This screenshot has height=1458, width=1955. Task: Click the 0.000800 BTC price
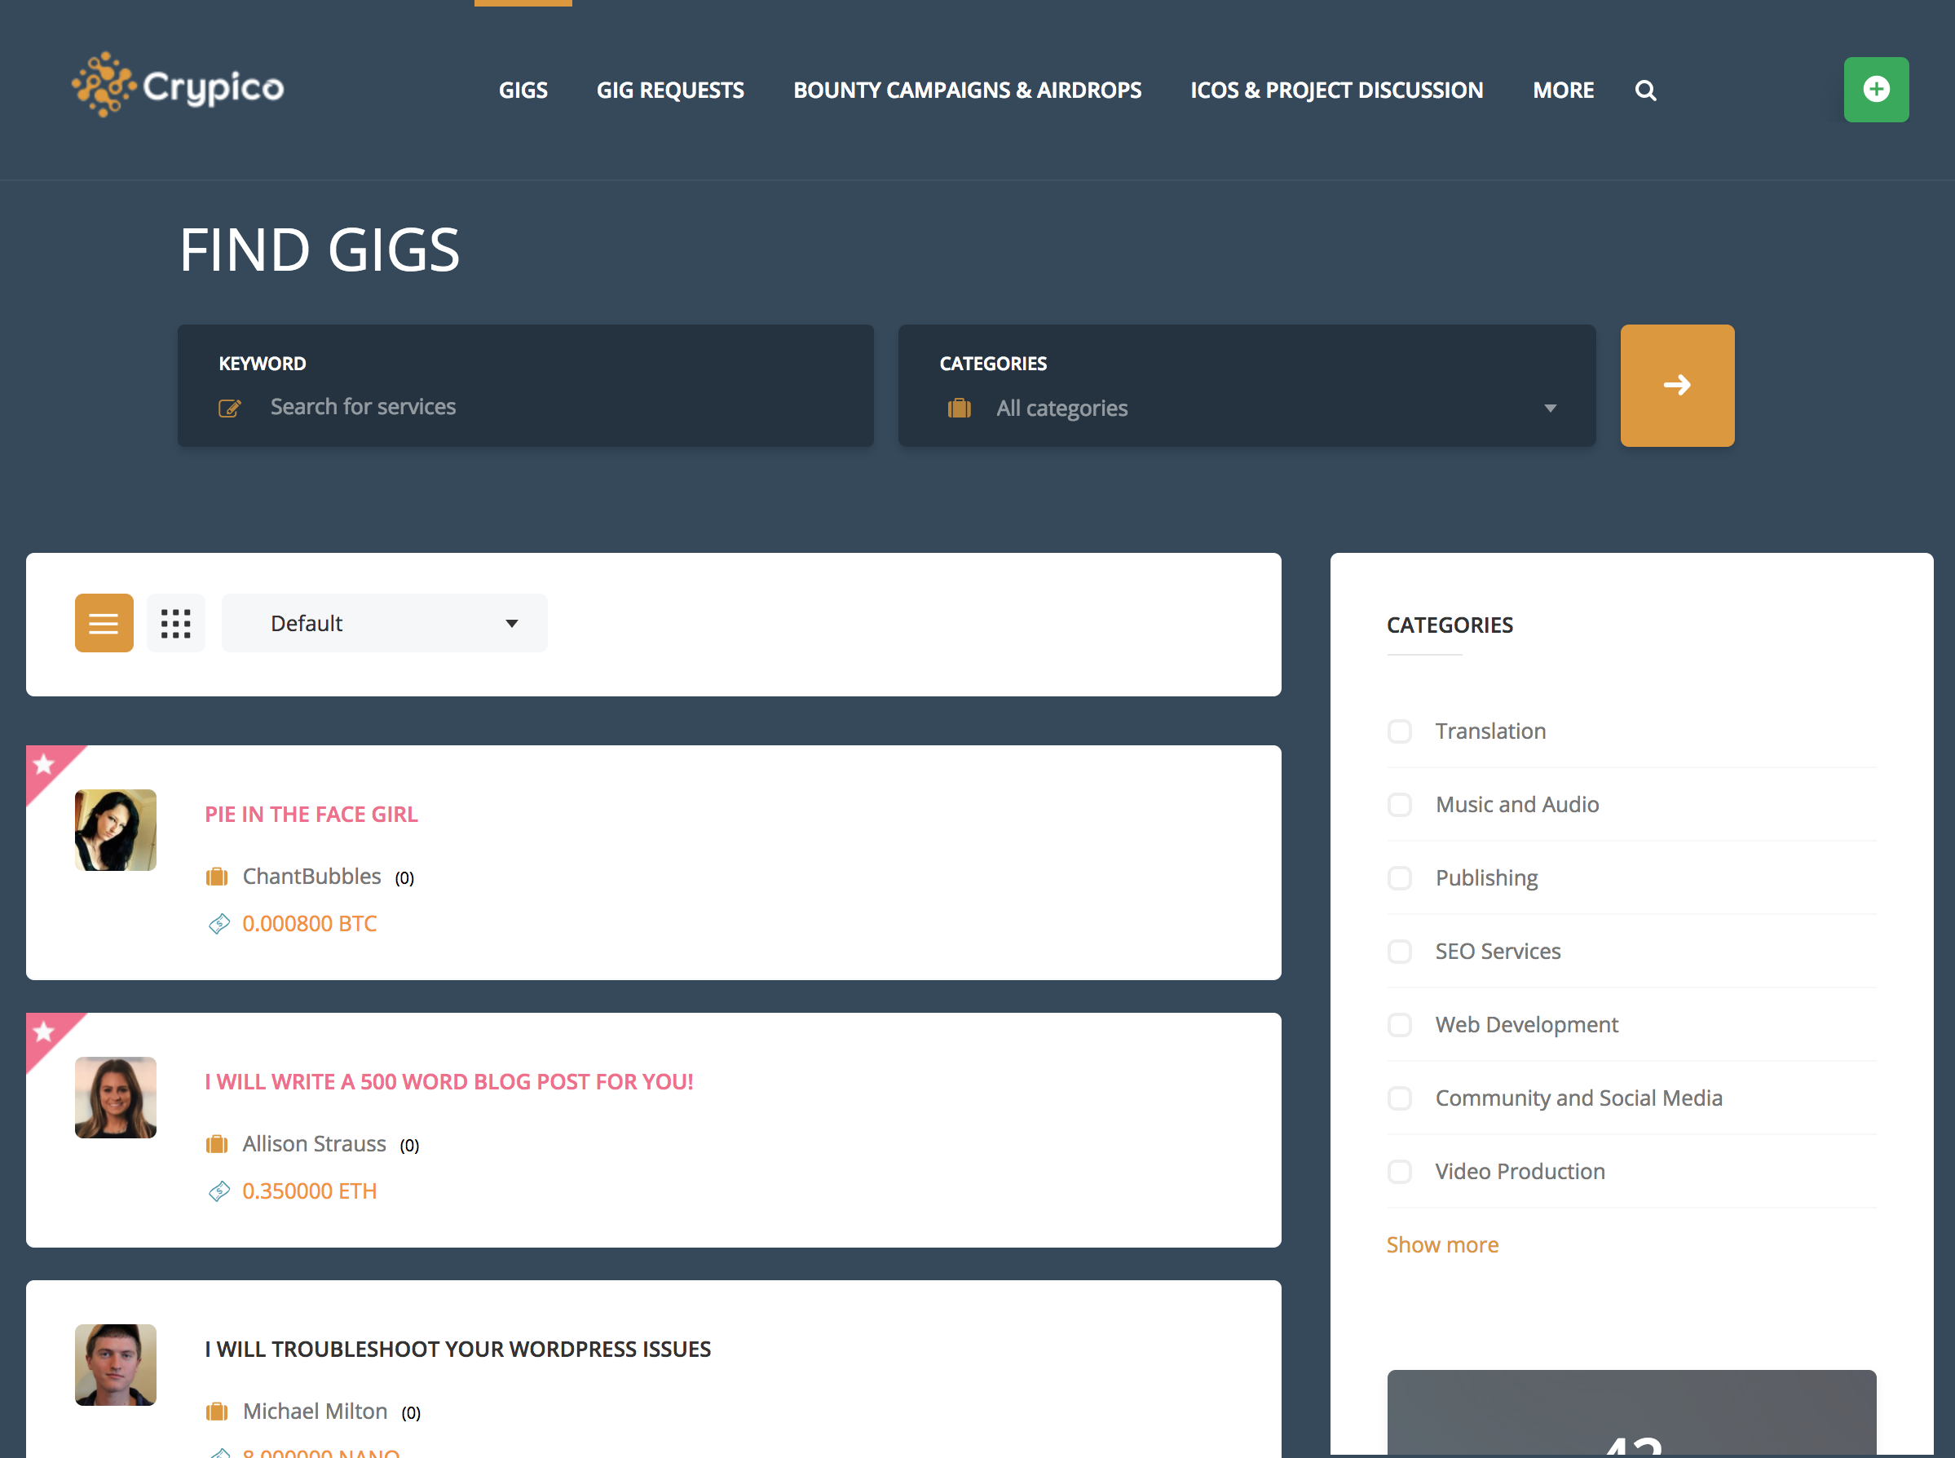pos(309,923)
